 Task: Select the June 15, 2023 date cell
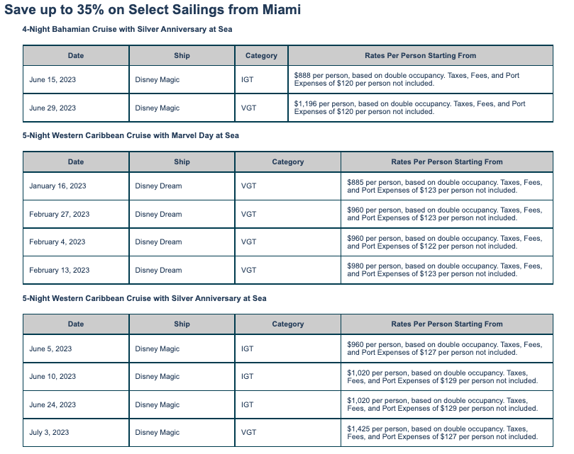pyautogui.click(x=53, y=80)
